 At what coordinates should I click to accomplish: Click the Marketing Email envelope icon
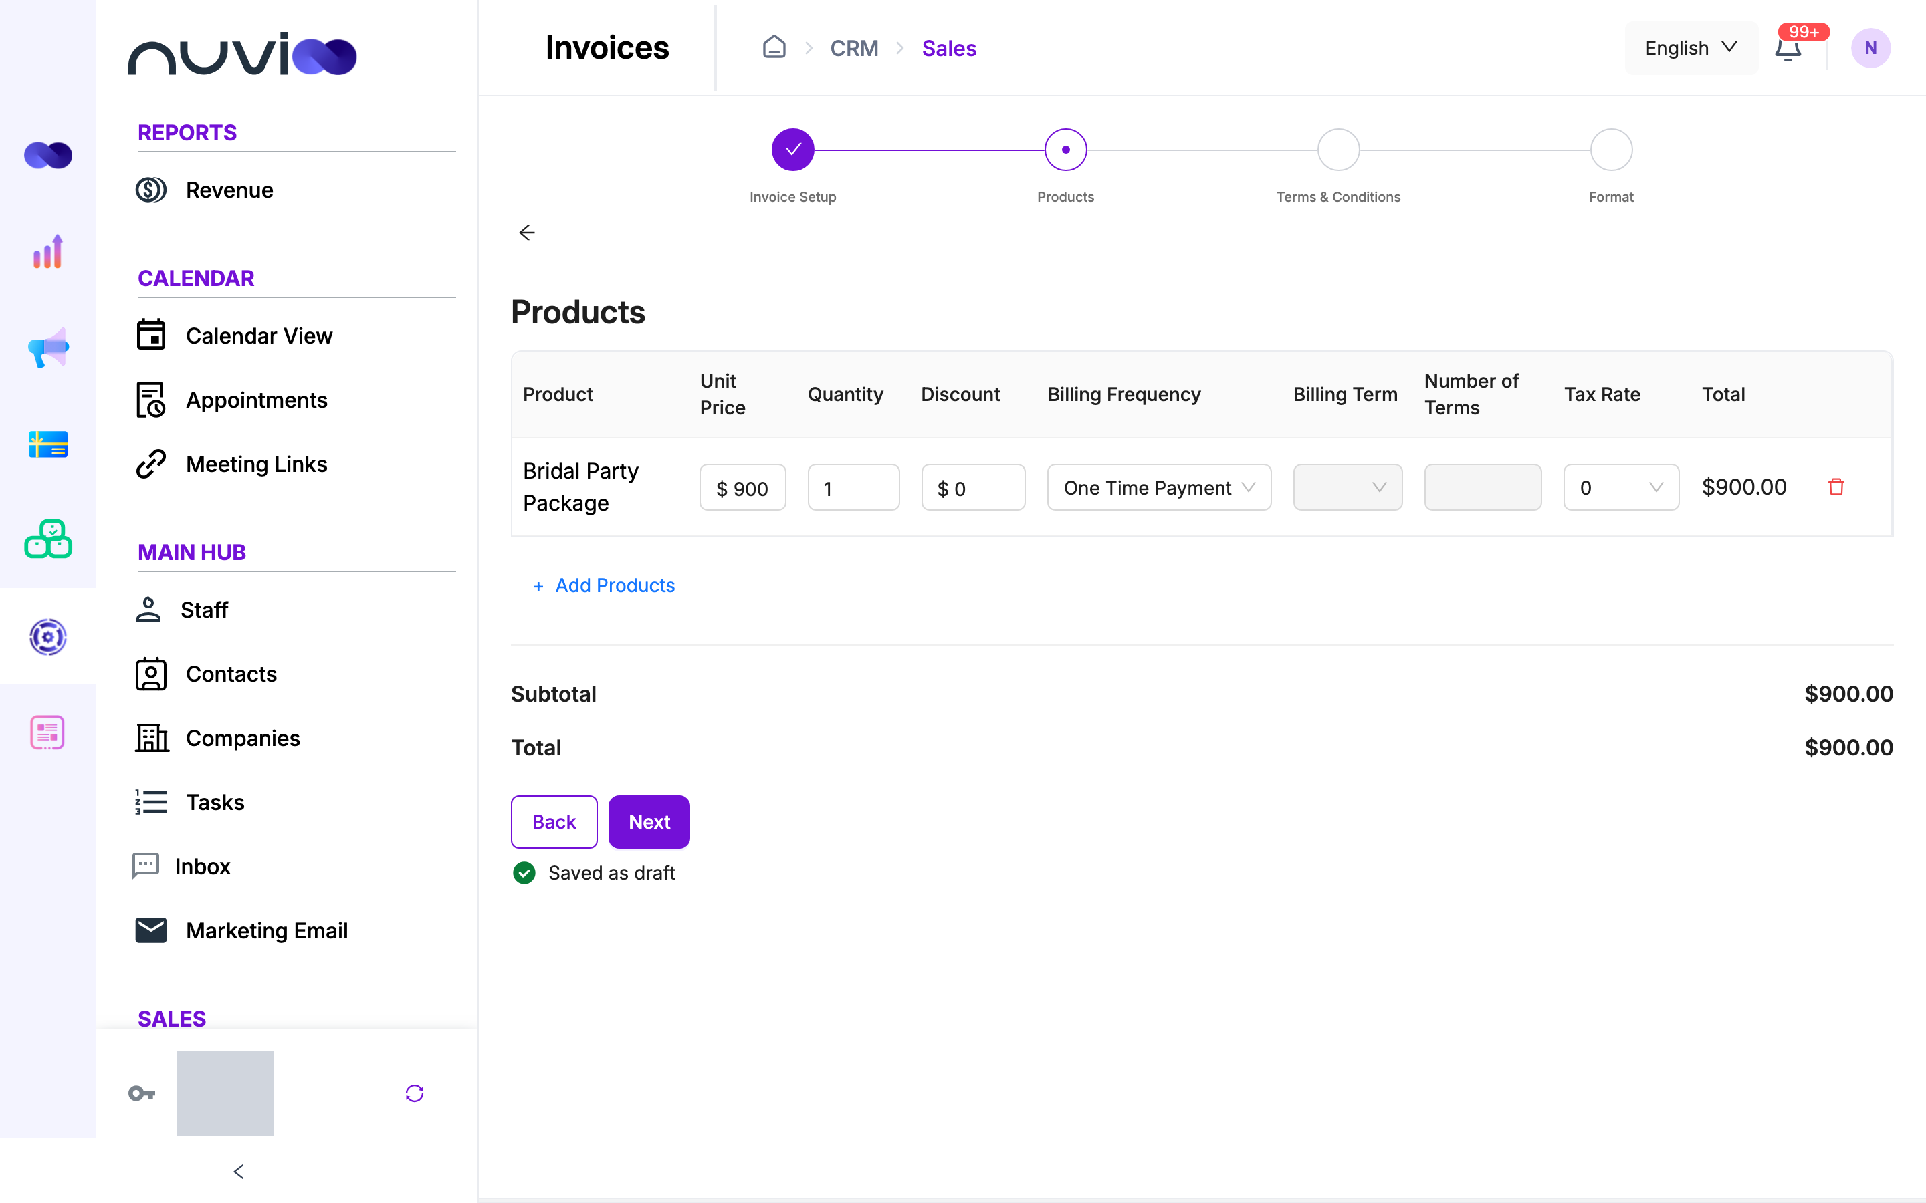[150, 930]
